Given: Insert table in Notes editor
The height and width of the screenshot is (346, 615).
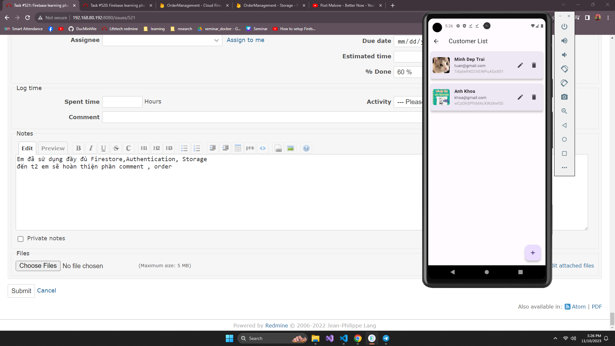Looking at the screenshot, I should 238,148.
